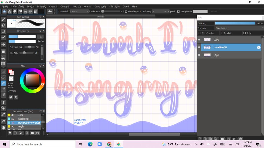This screenshot has height=148, width=264.
Task: Click the speech bubble toolbar icon
Action: 15,11
